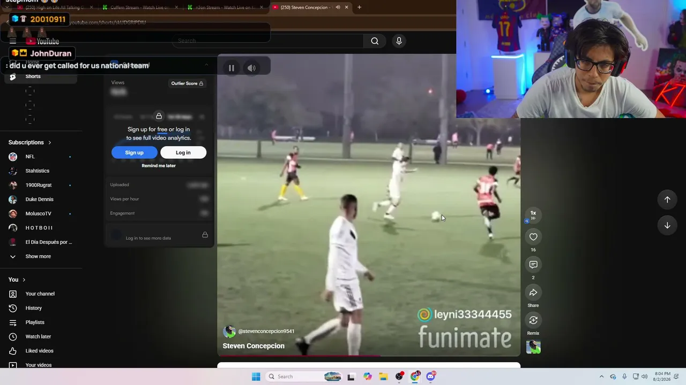686x385 pixels.
Task: Go to YouTube home via logo
Action: (x=42, y=41)
